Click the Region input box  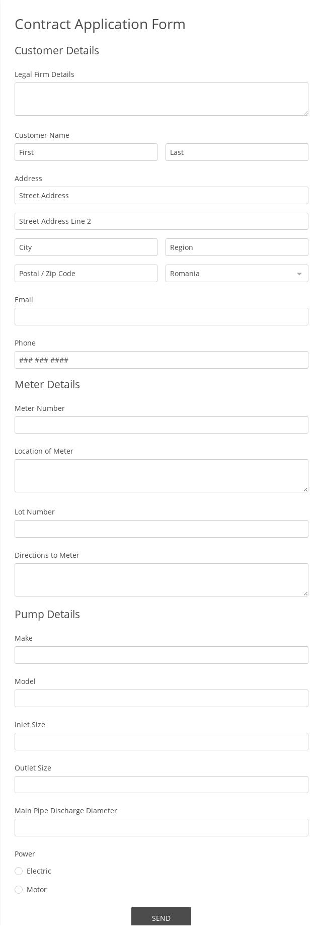[x=236, y=247]
